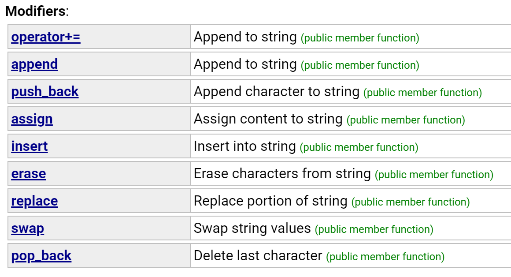Go to the erase function page
Image resolution: width=511 pixels, height=277 pixels.
tap(29, 174)
